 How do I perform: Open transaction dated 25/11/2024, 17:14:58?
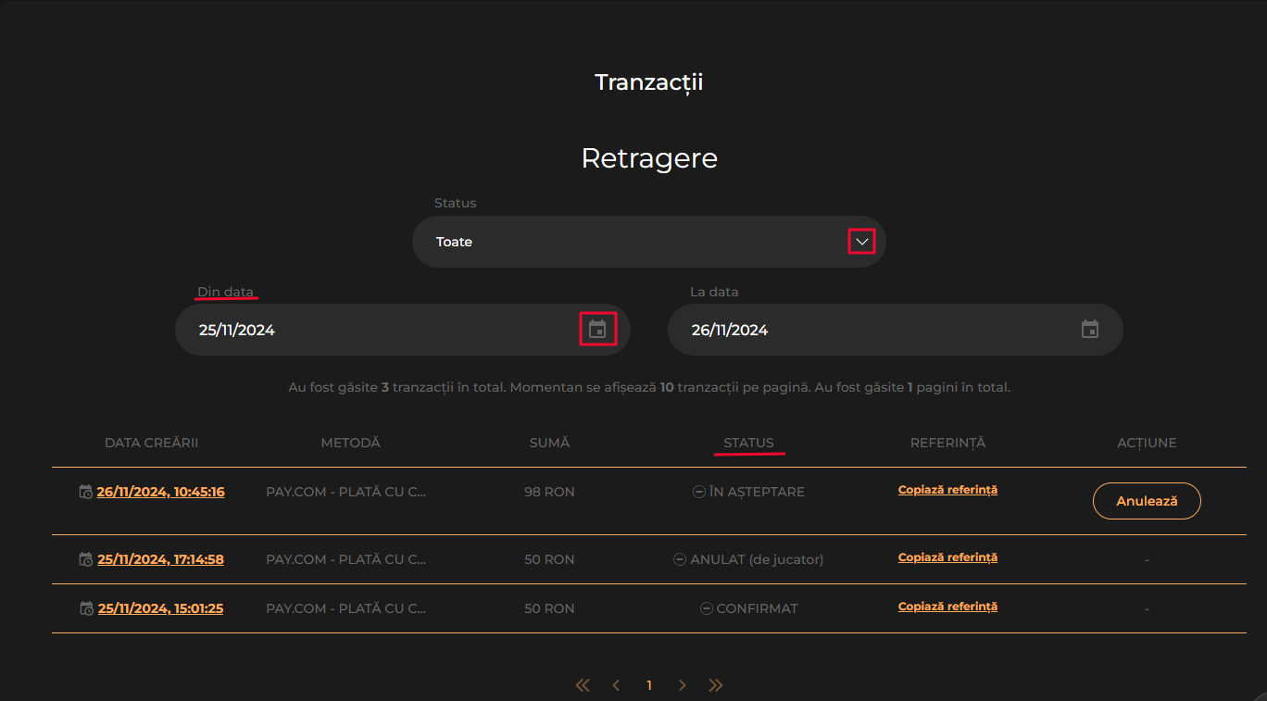point(160,559)
